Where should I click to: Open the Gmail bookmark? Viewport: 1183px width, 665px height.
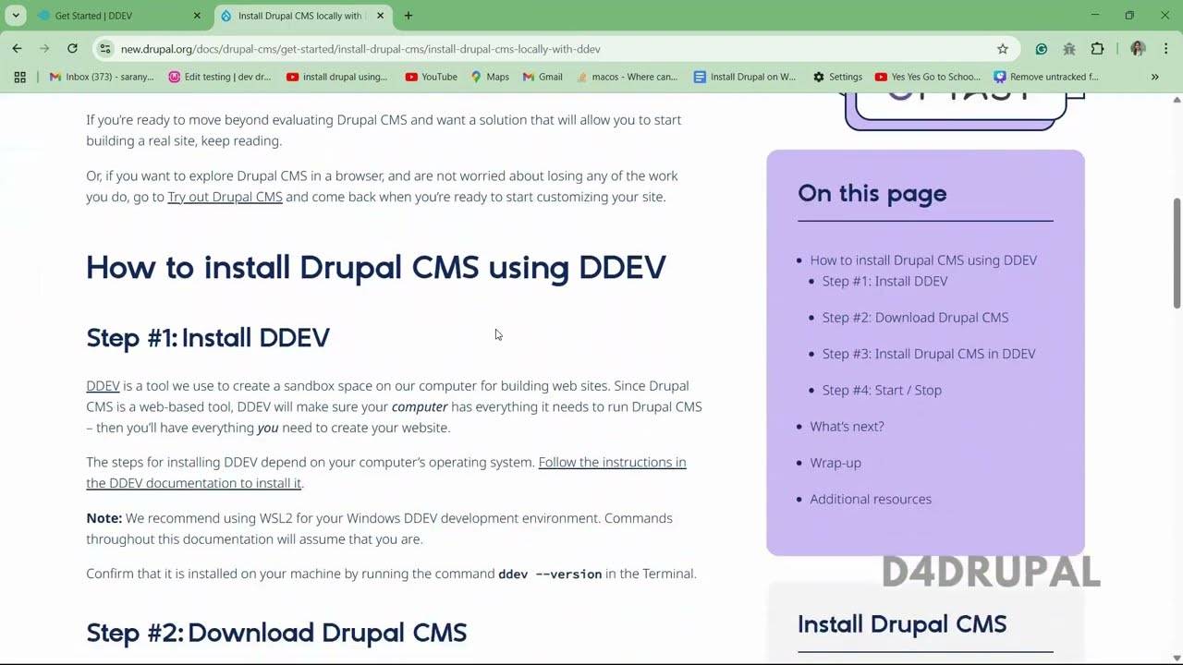[543, 77]
